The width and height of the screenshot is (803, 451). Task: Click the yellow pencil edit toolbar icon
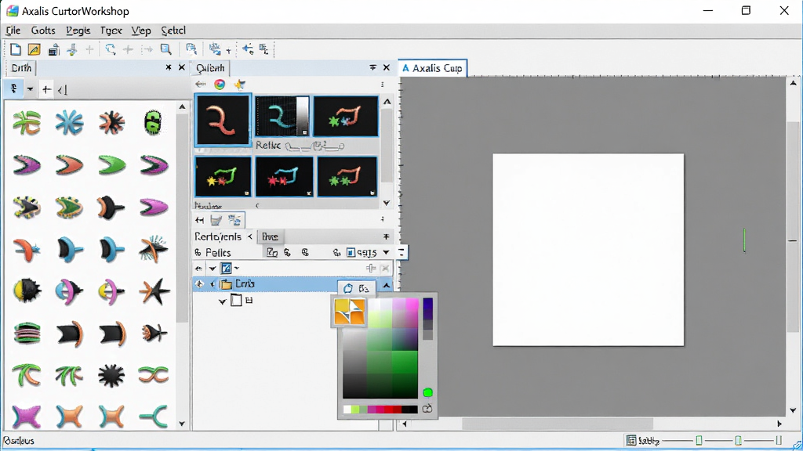point(34,49)
